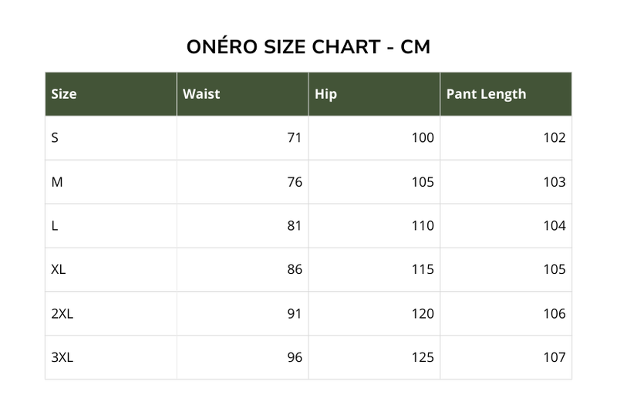This screenshot has height=395, width=617.
Task: Click hip value 120 for size 2XL
Action: (x=422, y=314)
